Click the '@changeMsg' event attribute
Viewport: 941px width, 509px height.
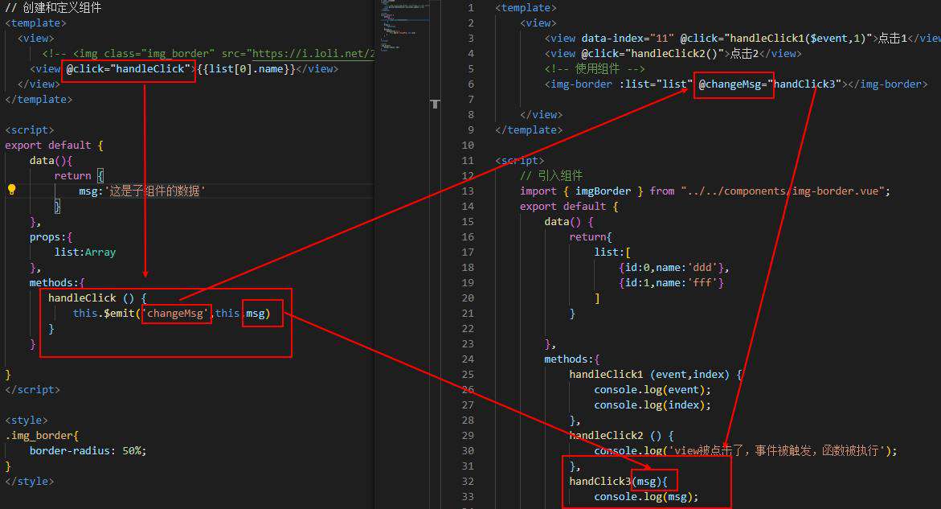pos(730,84)
